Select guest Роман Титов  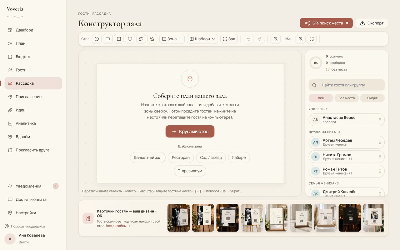pyautogui.click(x=347, y=171)
